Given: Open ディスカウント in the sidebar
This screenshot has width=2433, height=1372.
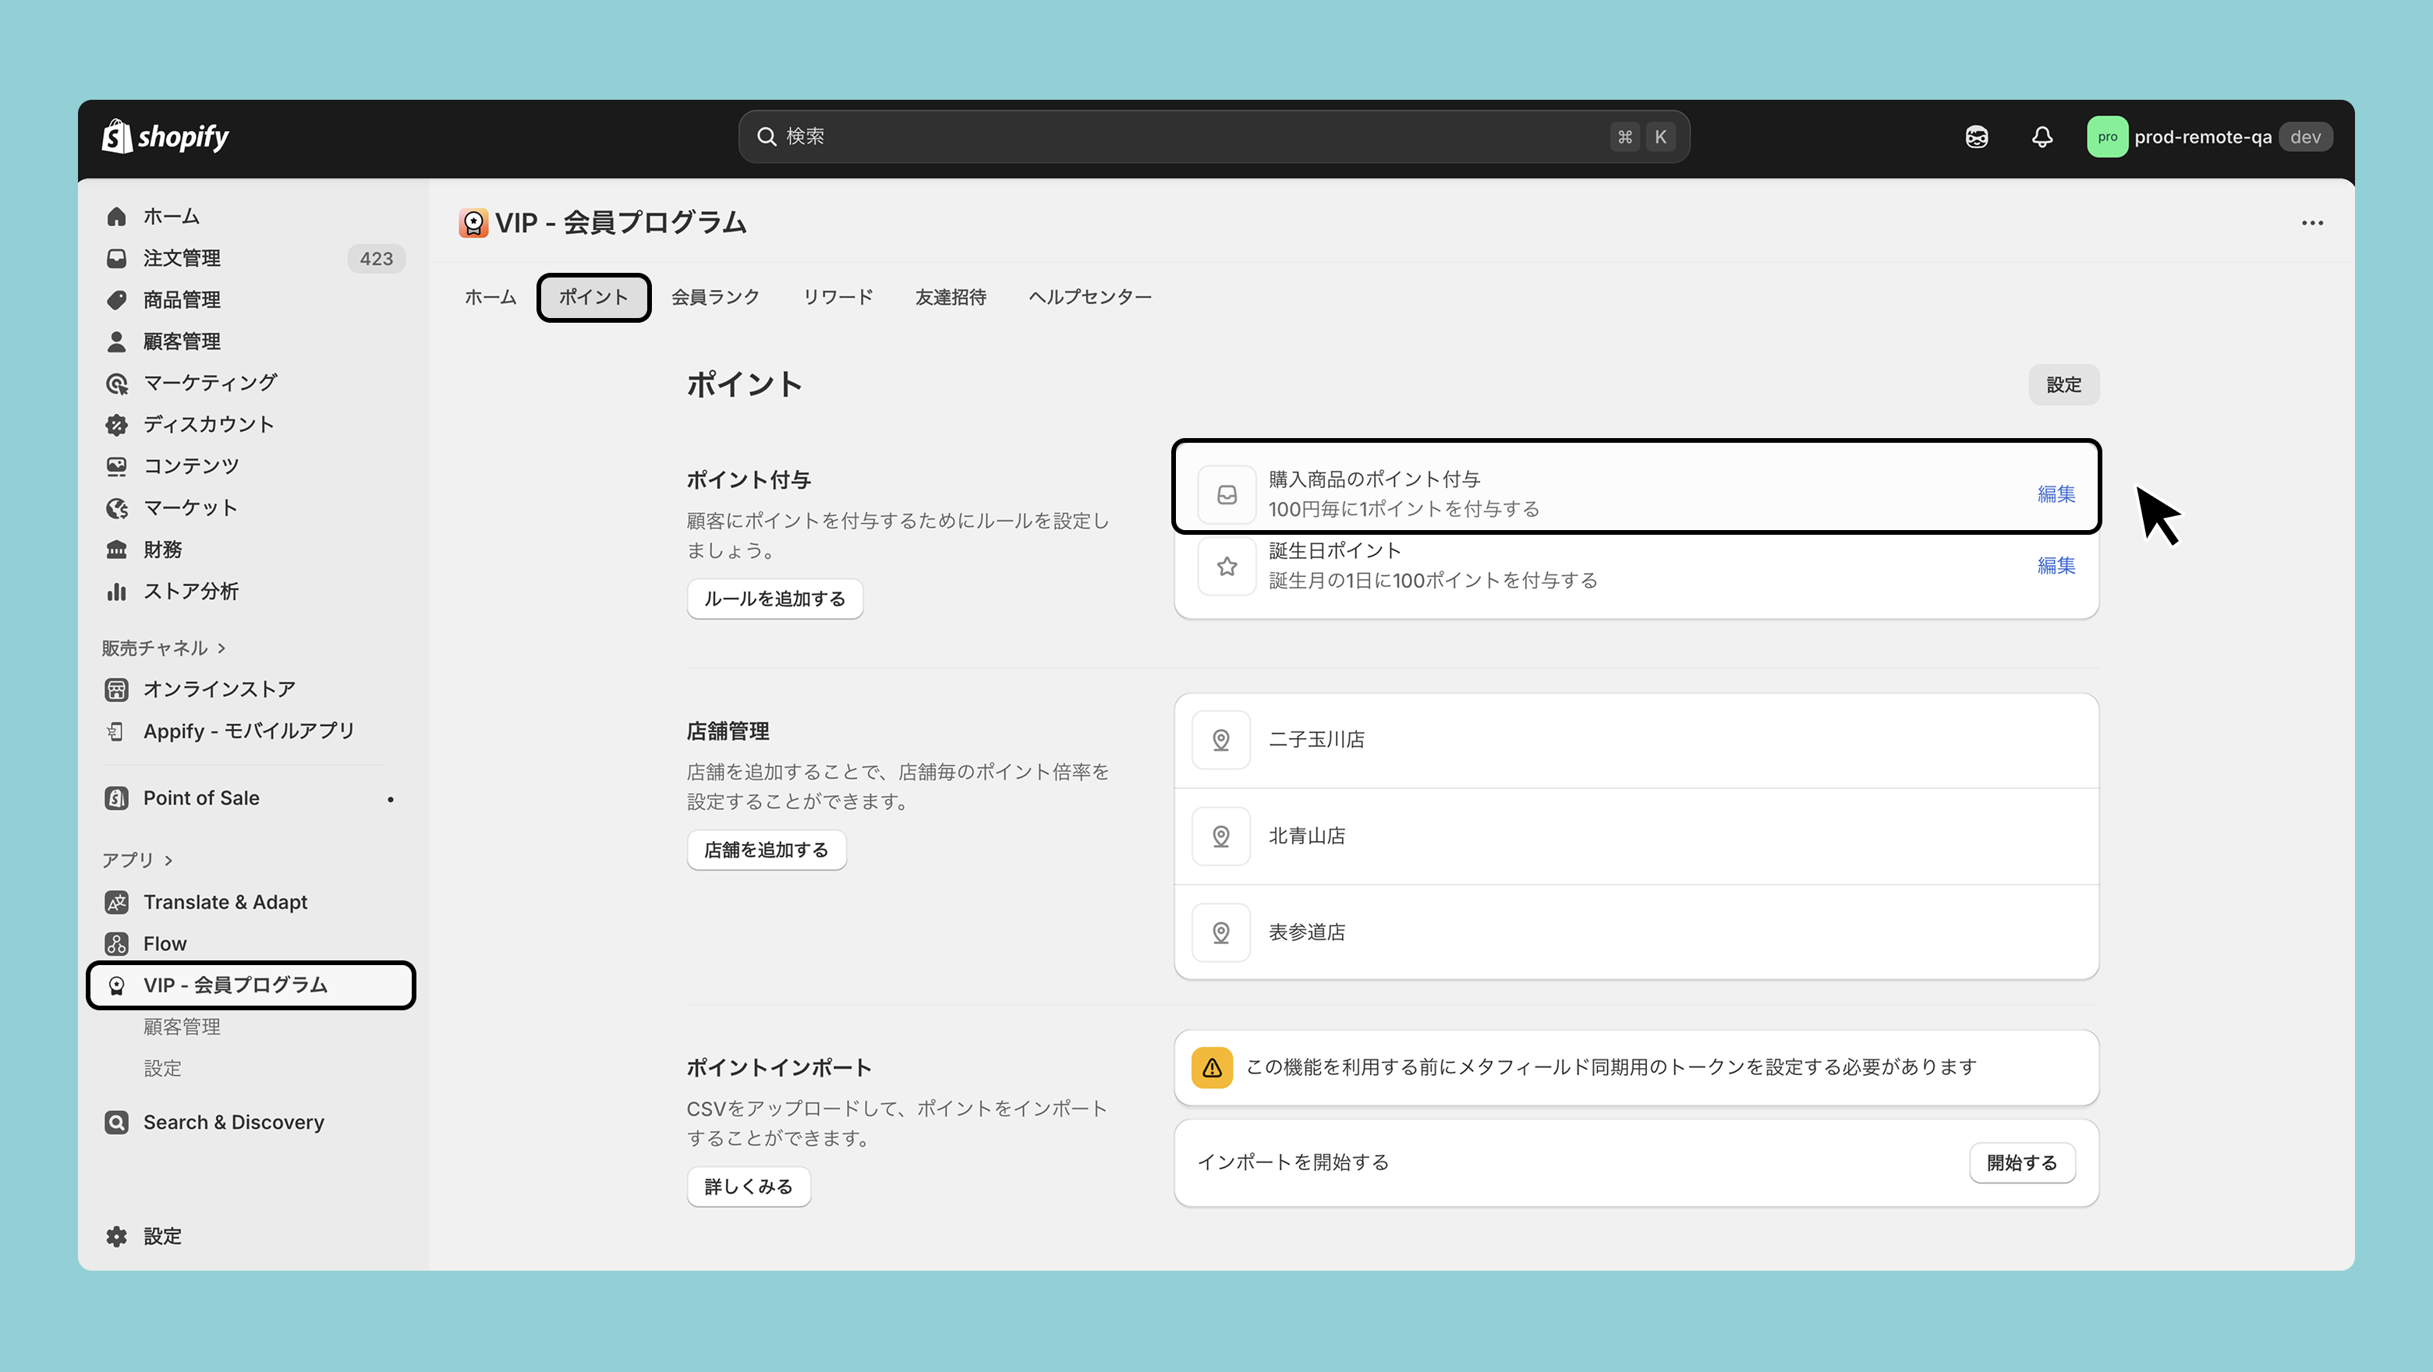Looking at the screenshot, I should (207, 424).
